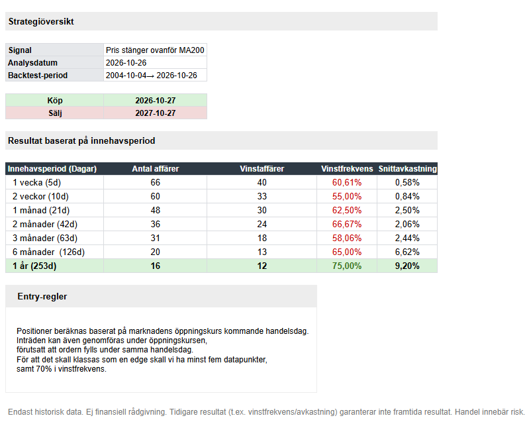Click 'Resultat baserat på innehavsperiod' heading
The image size is (529, 422).
pyautogui.click(x=81, y=141)
